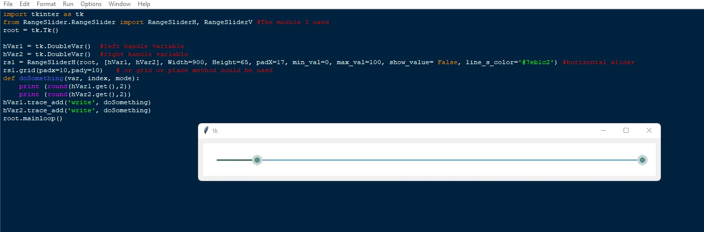
Task: Click the left range slider handle
Action: pyautogui.click(x=257, y=160)
